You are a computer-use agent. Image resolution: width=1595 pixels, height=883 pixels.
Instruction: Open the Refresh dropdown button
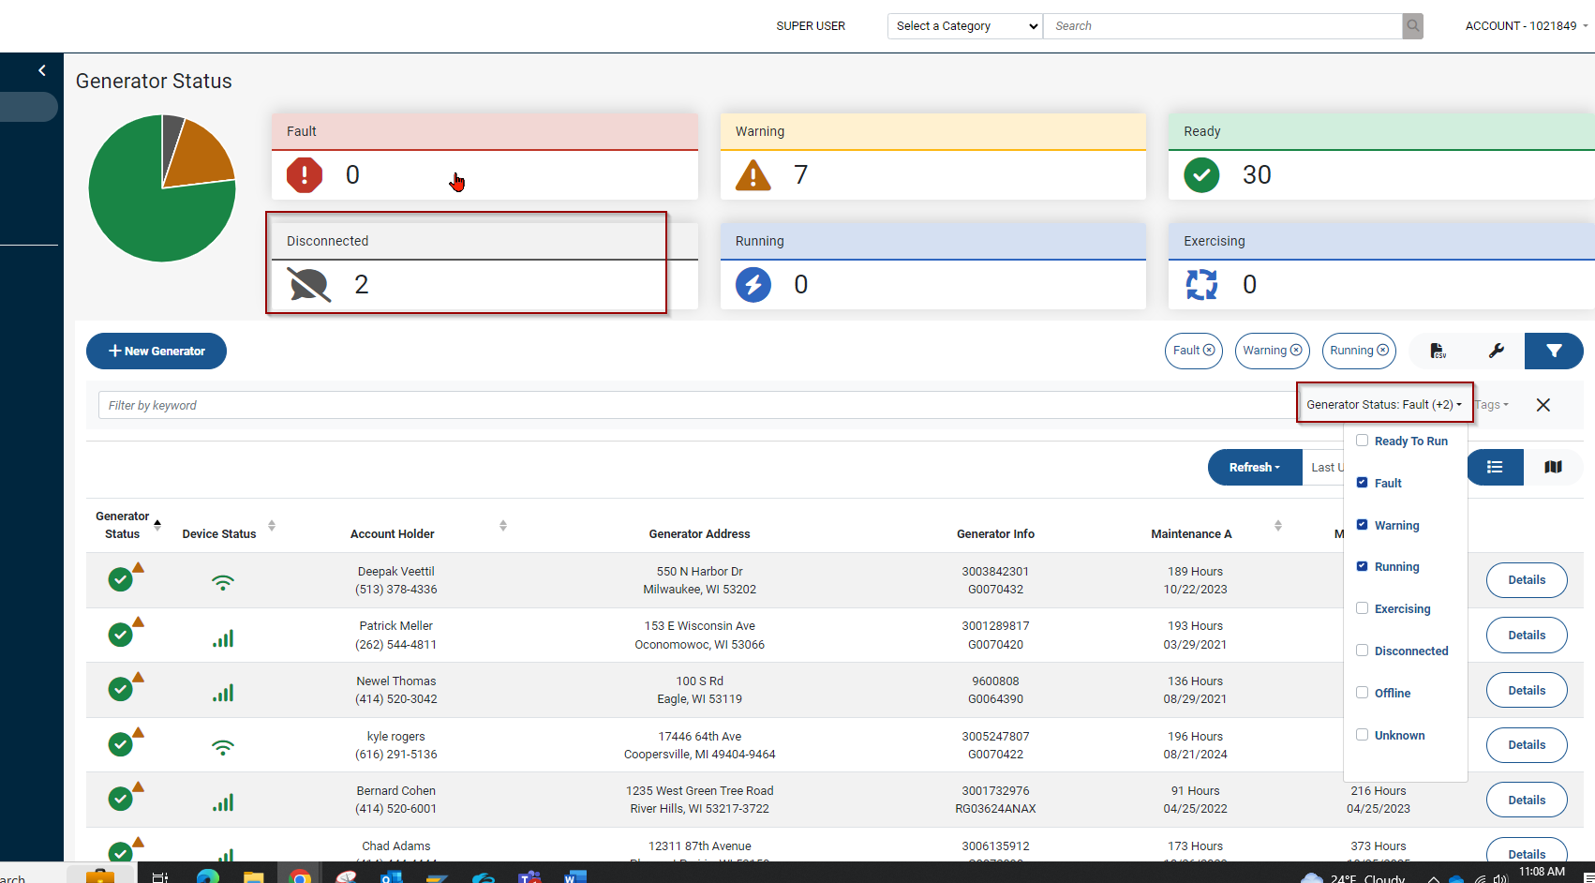coord(1255,467)
